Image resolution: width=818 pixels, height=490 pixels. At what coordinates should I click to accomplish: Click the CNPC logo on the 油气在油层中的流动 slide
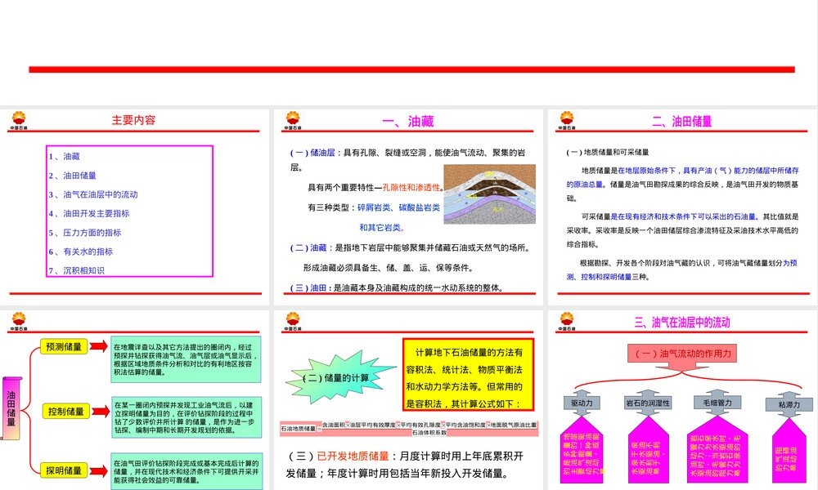point(567,321)
